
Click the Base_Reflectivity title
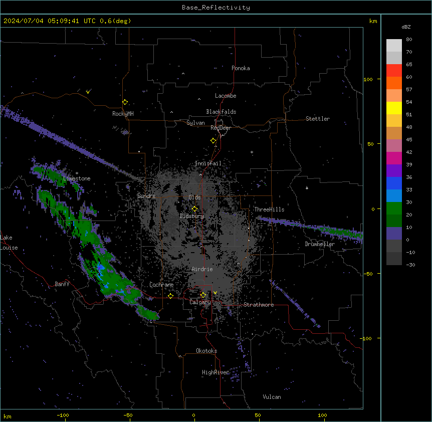point(216,8)
